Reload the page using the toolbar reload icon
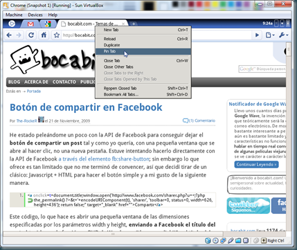The image size is (297, 250). [x=31, y=35]
